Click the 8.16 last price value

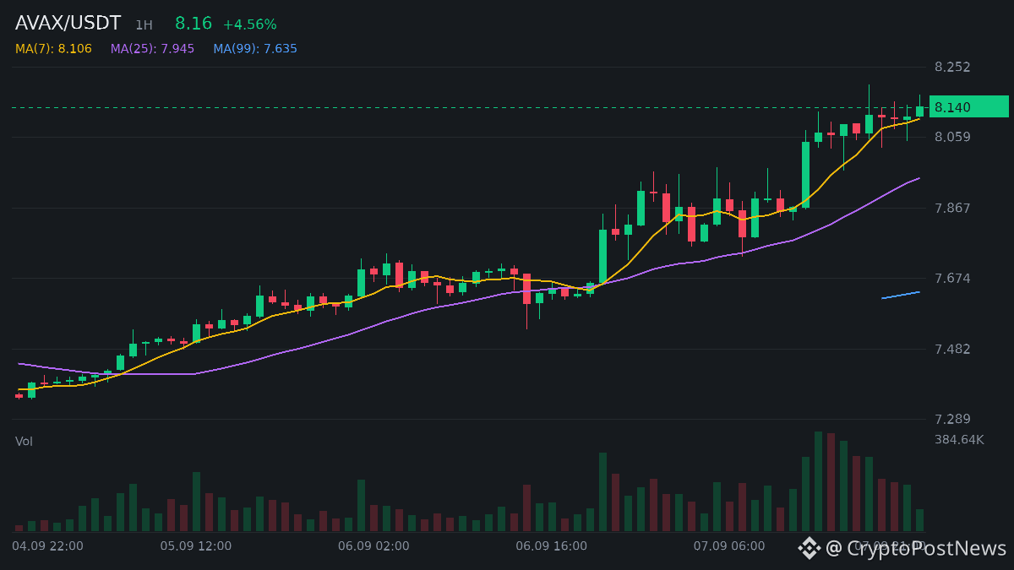pyautogui.click(x=194, y=24)
